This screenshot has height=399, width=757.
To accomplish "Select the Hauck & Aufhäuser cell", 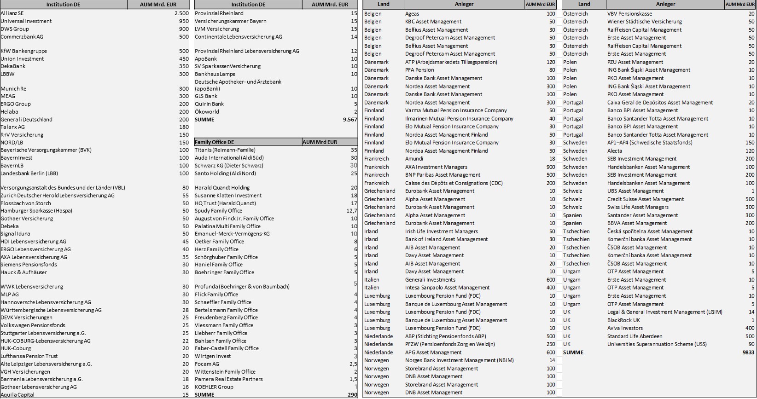I will 23,272.
